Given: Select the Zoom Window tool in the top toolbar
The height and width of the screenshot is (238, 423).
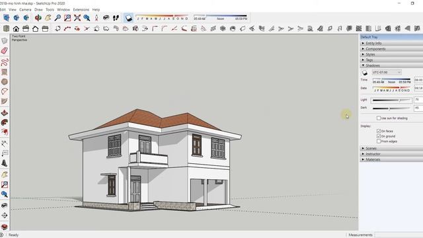Looking at the screenshot, I should tap(67, 18).
